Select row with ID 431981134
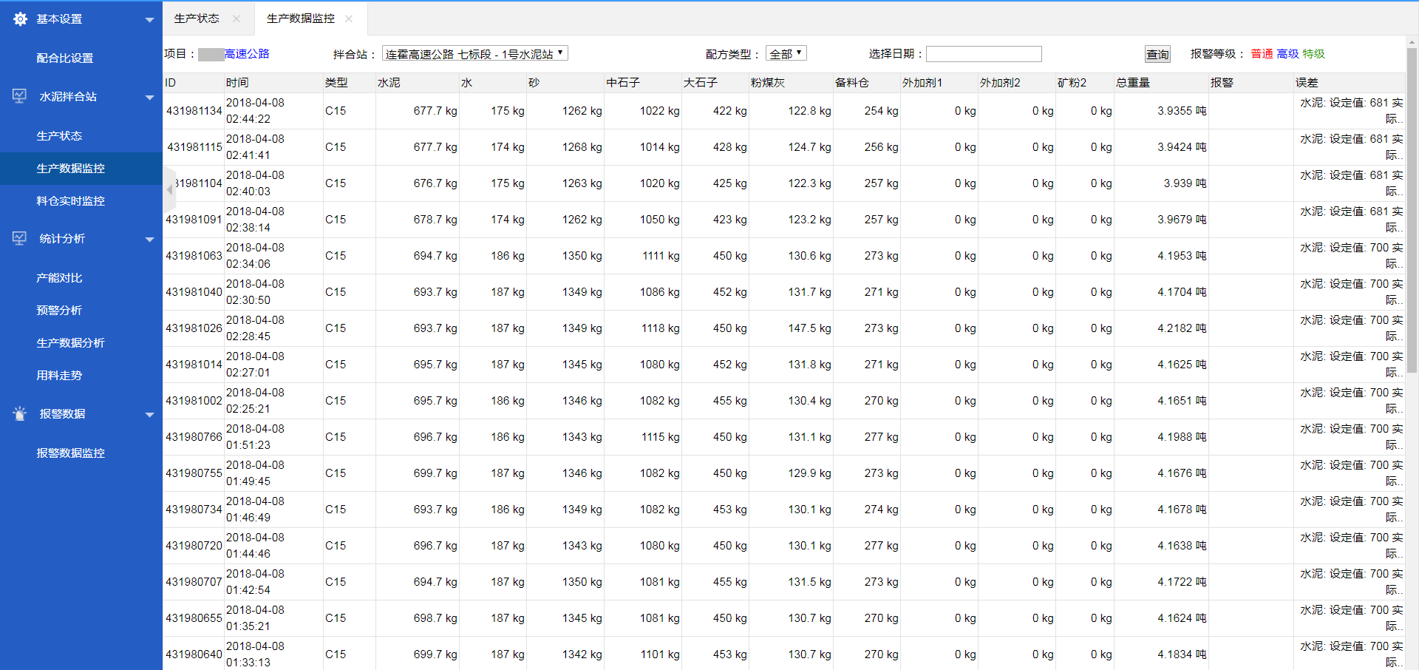 pyautogui.click(x=783, y=111)
